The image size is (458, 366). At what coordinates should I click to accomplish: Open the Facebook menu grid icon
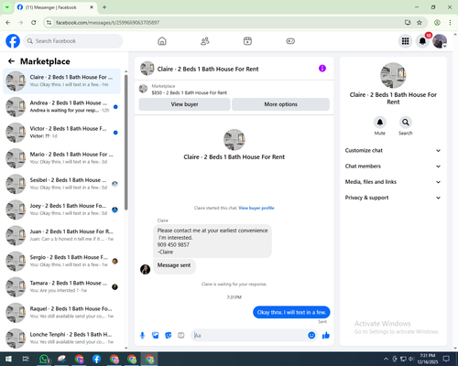(x=405, y=41)
